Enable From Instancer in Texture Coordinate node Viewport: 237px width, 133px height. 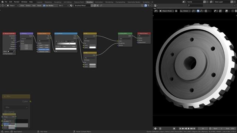tap(4, 54)
